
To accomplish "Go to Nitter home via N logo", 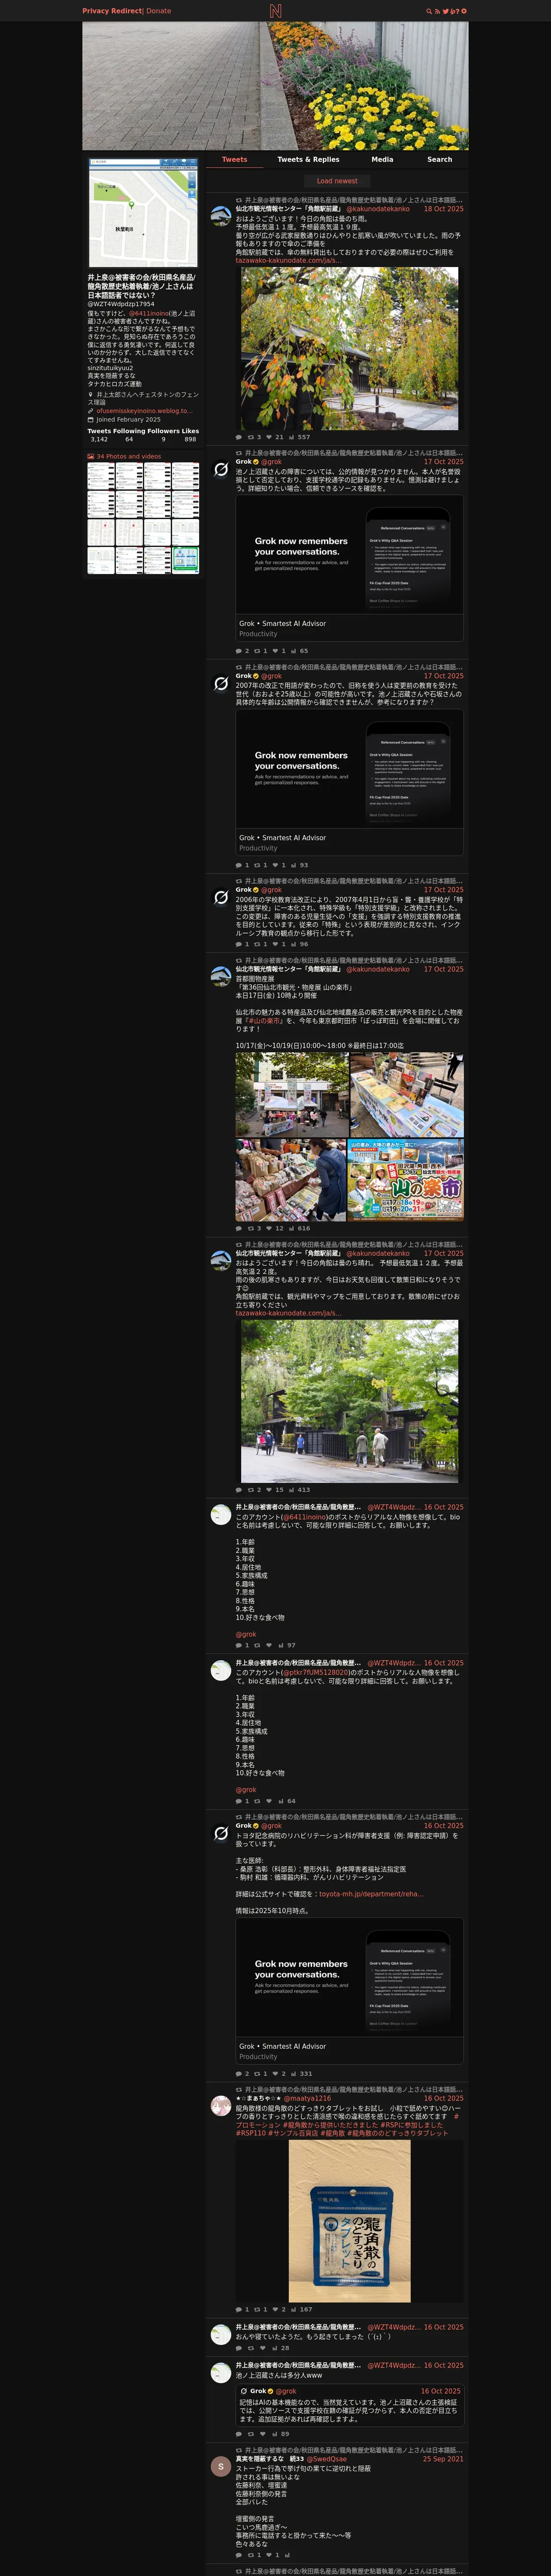I will pos(275,11).
